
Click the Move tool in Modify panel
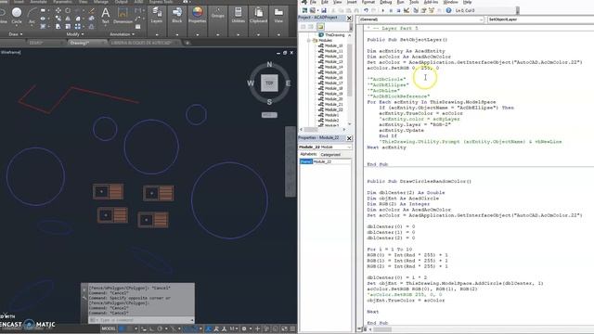[58, 10]
